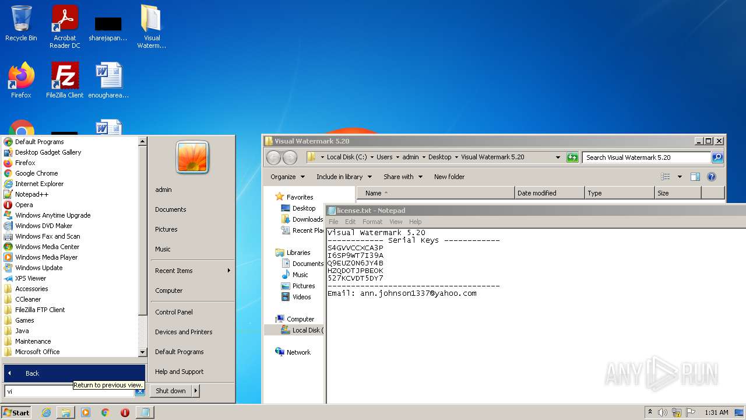The image size is (746, 420).
Task: Launch Firefox from Start menu list
Action: coord(25,163)
